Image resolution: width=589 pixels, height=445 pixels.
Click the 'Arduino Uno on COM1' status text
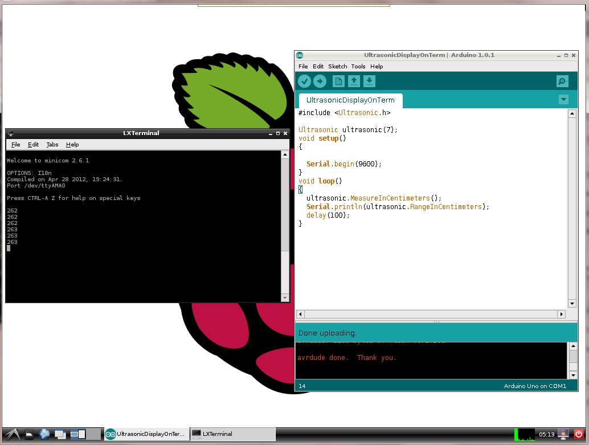click(535, 386)
